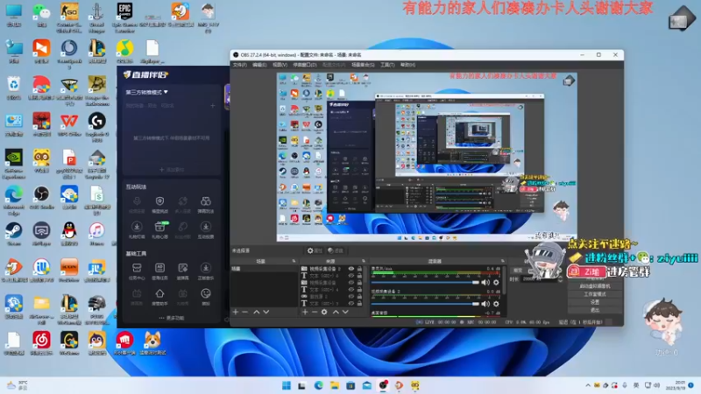Click 添加素材 in 直播伴侣 panel
This screenshot has width=701, height=394.
coord(172,170)
